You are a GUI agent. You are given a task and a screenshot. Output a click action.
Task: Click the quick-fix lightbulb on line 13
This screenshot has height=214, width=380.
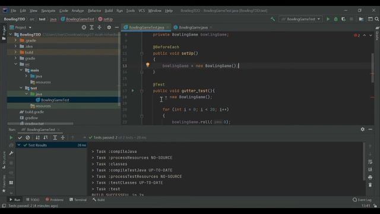pyautogui.click(x=148, y=65)
